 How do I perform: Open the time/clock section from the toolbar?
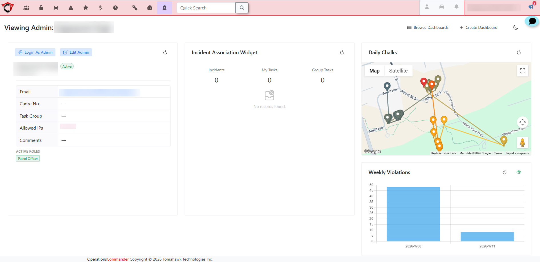(x=115, y=8)
